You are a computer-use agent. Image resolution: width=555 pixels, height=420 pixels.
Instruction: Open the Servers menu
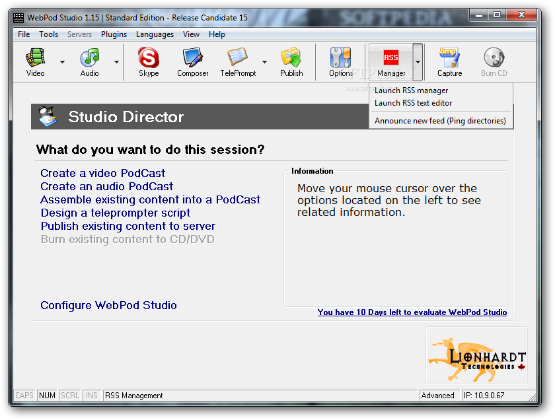[79, 34]
